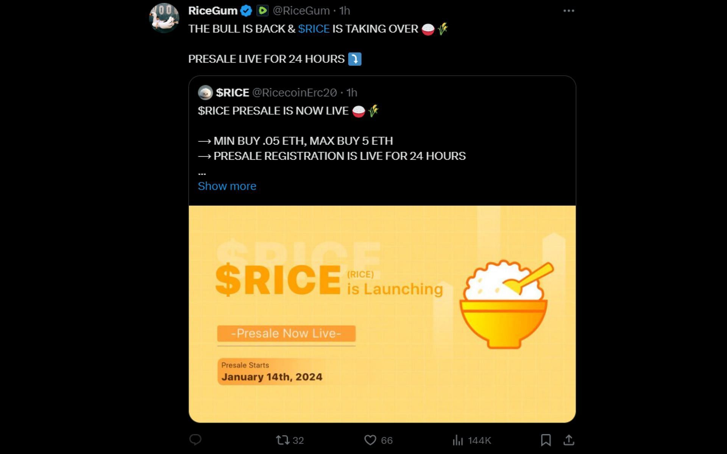727x454 pixels.
Task: Expand the $RICE tweet show more
Action: 227,186
